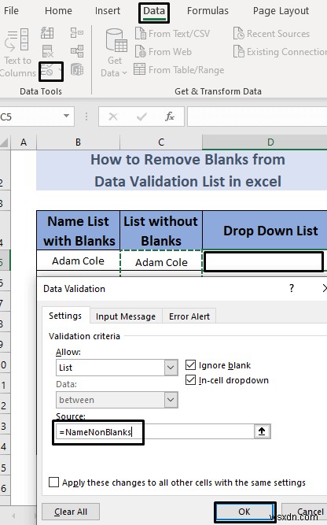327x525 pixels.
Task: Click the List without Blanks header cell
Action: click(x=161, y=231)
